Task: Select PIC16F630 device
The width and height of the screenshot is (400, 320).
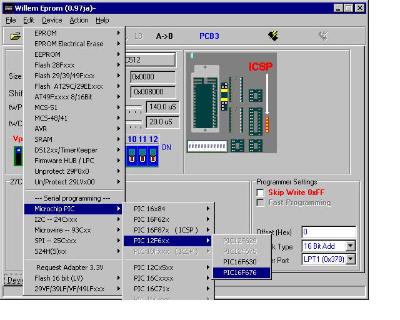Action: pos(241,262)
